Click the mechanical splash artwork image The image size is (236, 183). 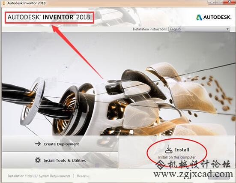coord(118,84)
